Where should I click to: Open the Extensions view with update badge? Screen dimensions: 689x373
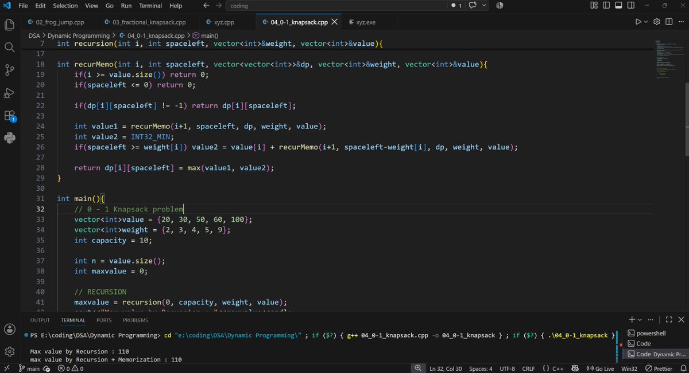pyautogui.click(x=10, y=116)
